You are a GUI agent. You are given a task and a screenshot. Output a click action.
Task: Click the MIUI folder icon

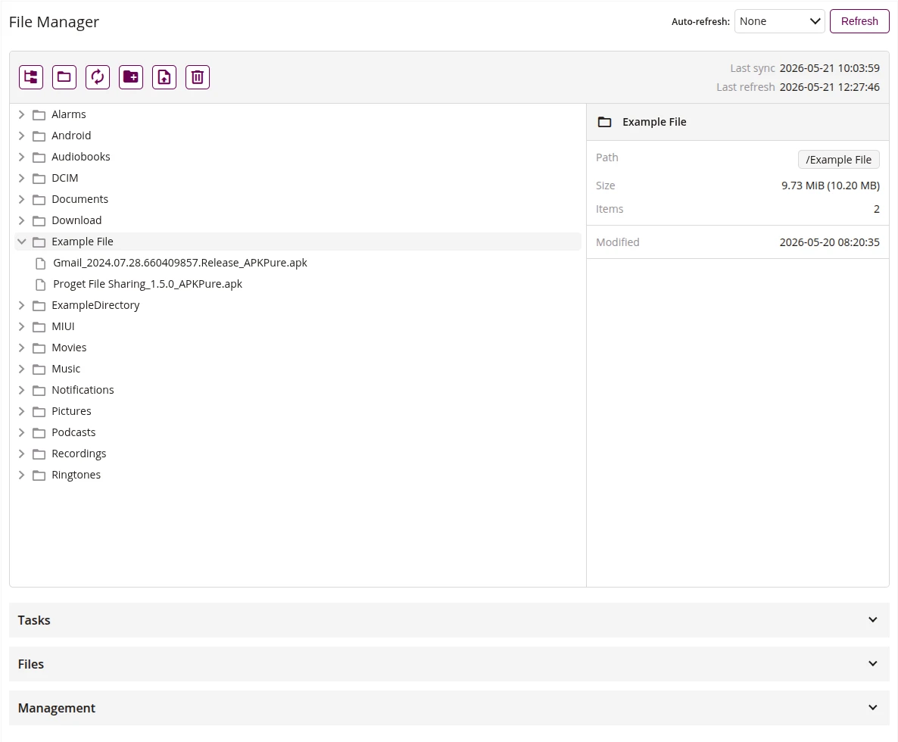tap(39, 327)
